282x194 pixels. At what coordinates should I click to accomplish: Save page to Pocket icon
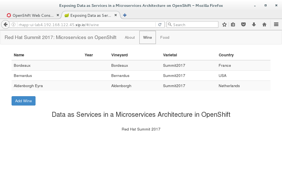coord(243,24)
